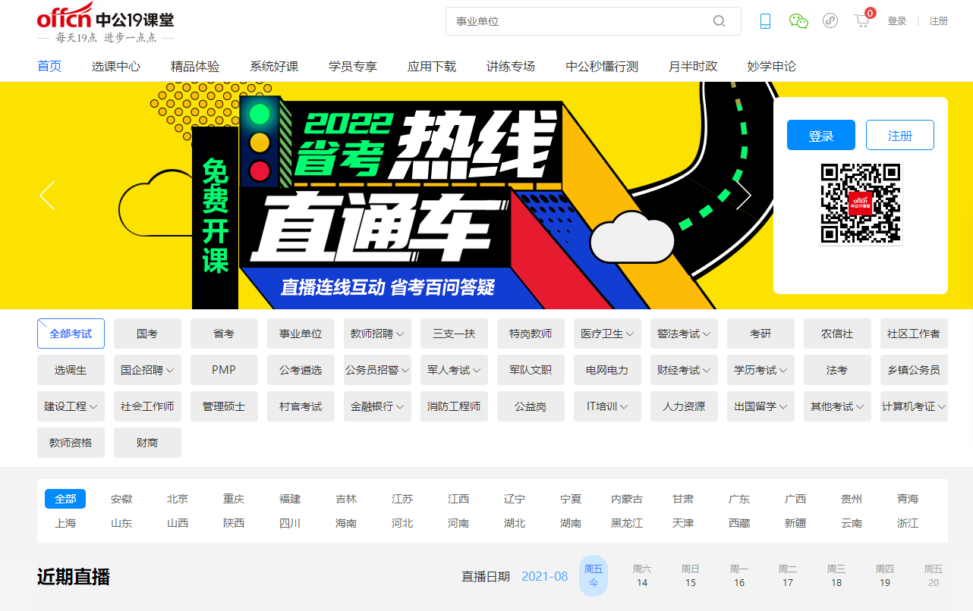Open 应用下载 navigation item

click(432, 67)
